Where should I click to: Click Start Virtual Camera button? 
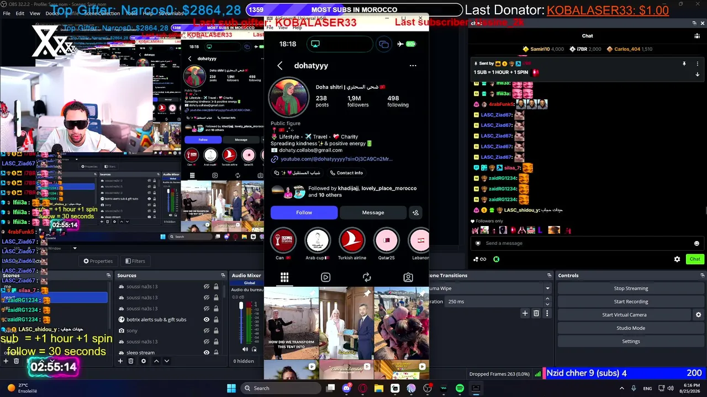pos(624,315)
